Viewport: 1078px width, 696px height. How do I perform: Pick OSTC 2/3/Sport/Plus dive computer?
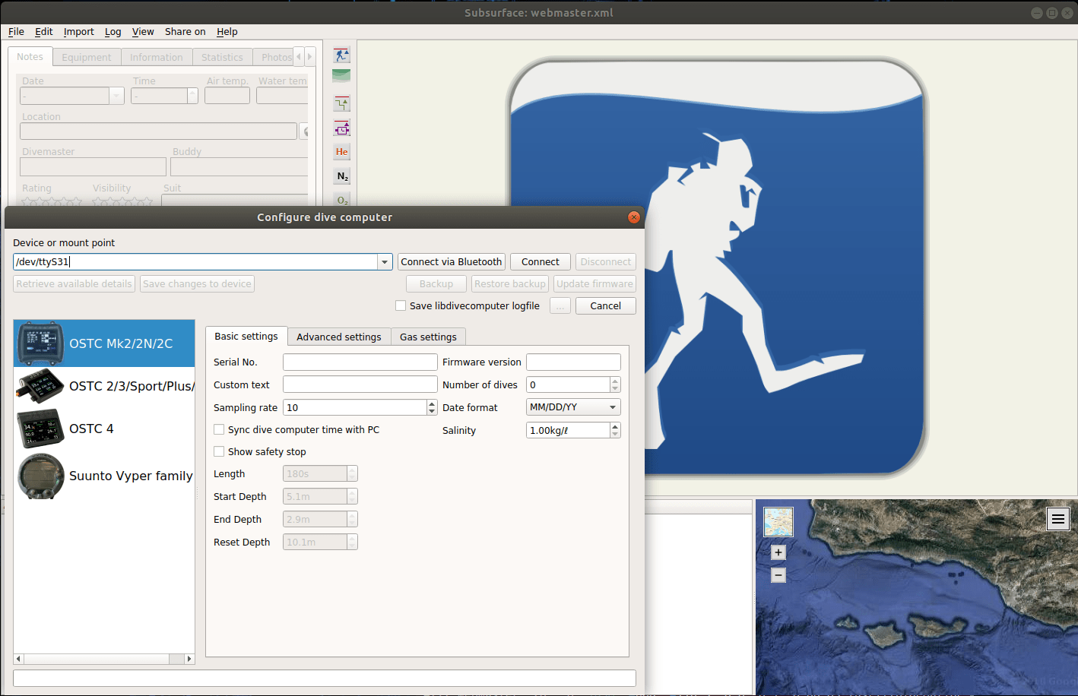131,386
